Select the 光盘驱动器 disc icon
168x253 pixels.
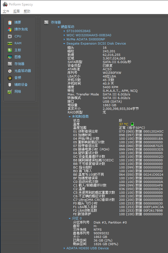(x=10, y=71)
